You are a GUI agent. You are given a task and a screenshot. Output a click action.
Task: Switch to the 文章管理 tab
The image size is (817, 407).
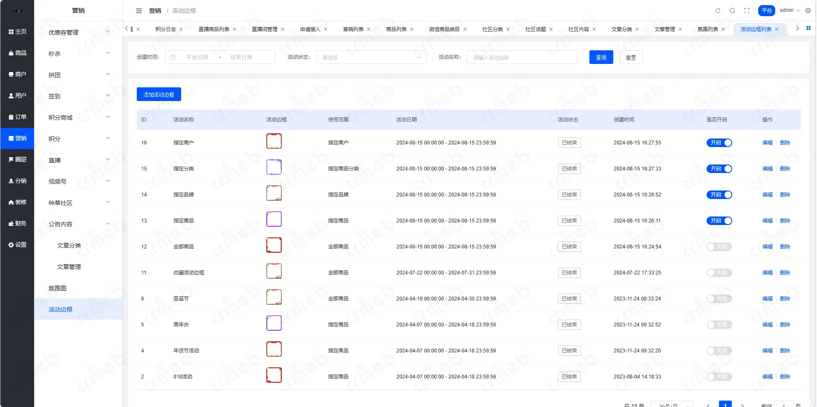coord(664,29)
